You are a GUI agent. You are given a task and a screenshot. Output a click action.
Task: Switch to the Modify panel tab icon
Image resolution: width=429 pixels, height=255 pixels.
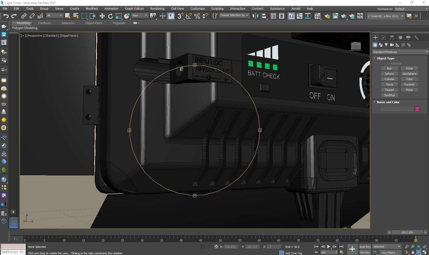pos(384,37)
